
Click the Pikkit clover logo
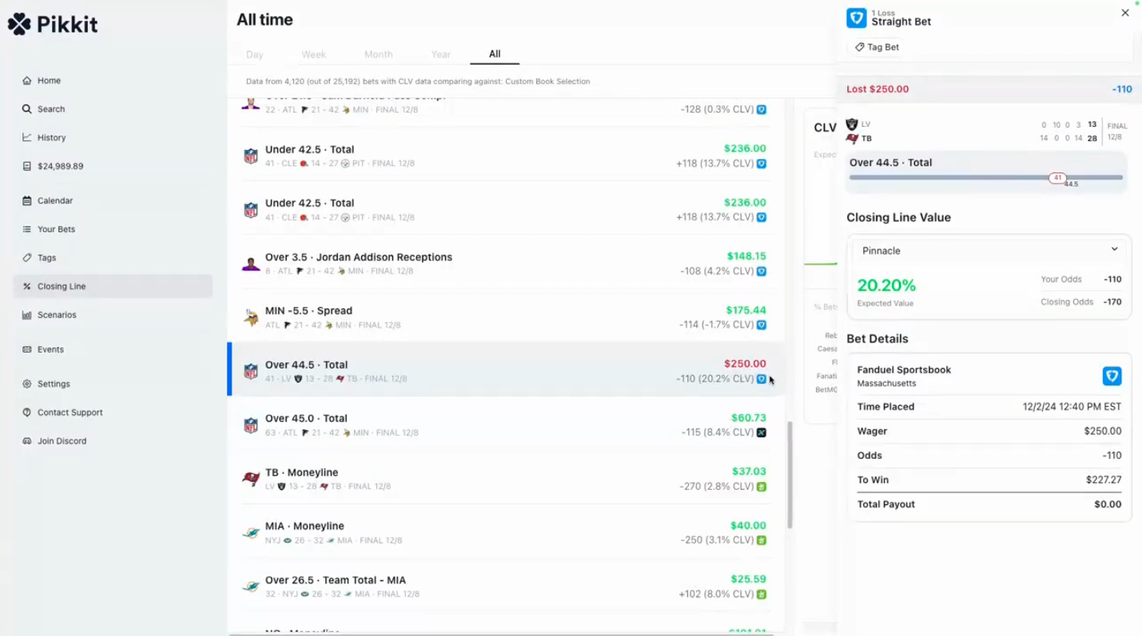[x=19, y=24]
